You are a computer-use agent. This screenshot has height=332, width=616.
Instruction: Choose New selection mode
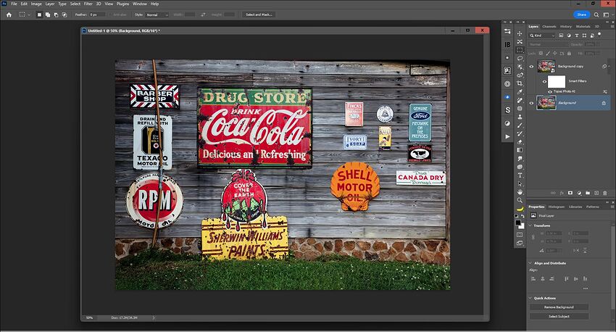(39, 14)
